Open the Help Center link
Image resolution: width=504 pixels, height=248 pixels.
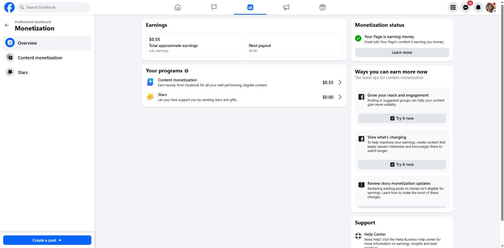tap(375, 234)
